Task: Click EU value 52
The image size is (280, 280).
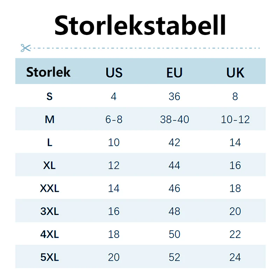Action: tap(174, 257)
